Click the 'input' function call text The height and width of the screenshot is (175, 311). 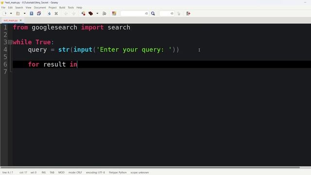tap(83, 50)
